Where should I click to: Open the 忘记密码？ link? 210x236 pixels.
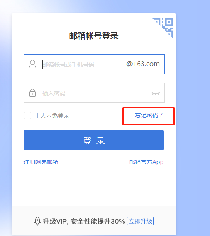(149, 115)
